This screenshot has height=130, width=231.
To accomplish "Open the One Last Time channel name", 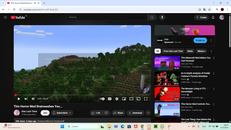I will (x=29, y=112).
